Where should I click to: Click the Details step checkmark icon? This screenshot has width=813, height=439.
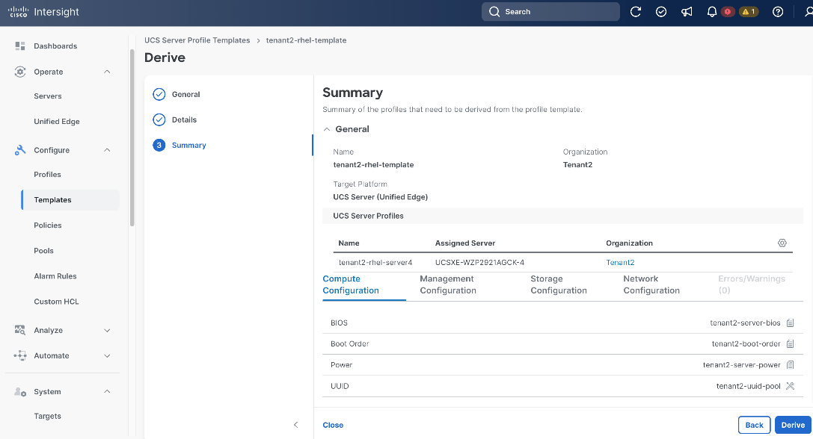(159, 119)
